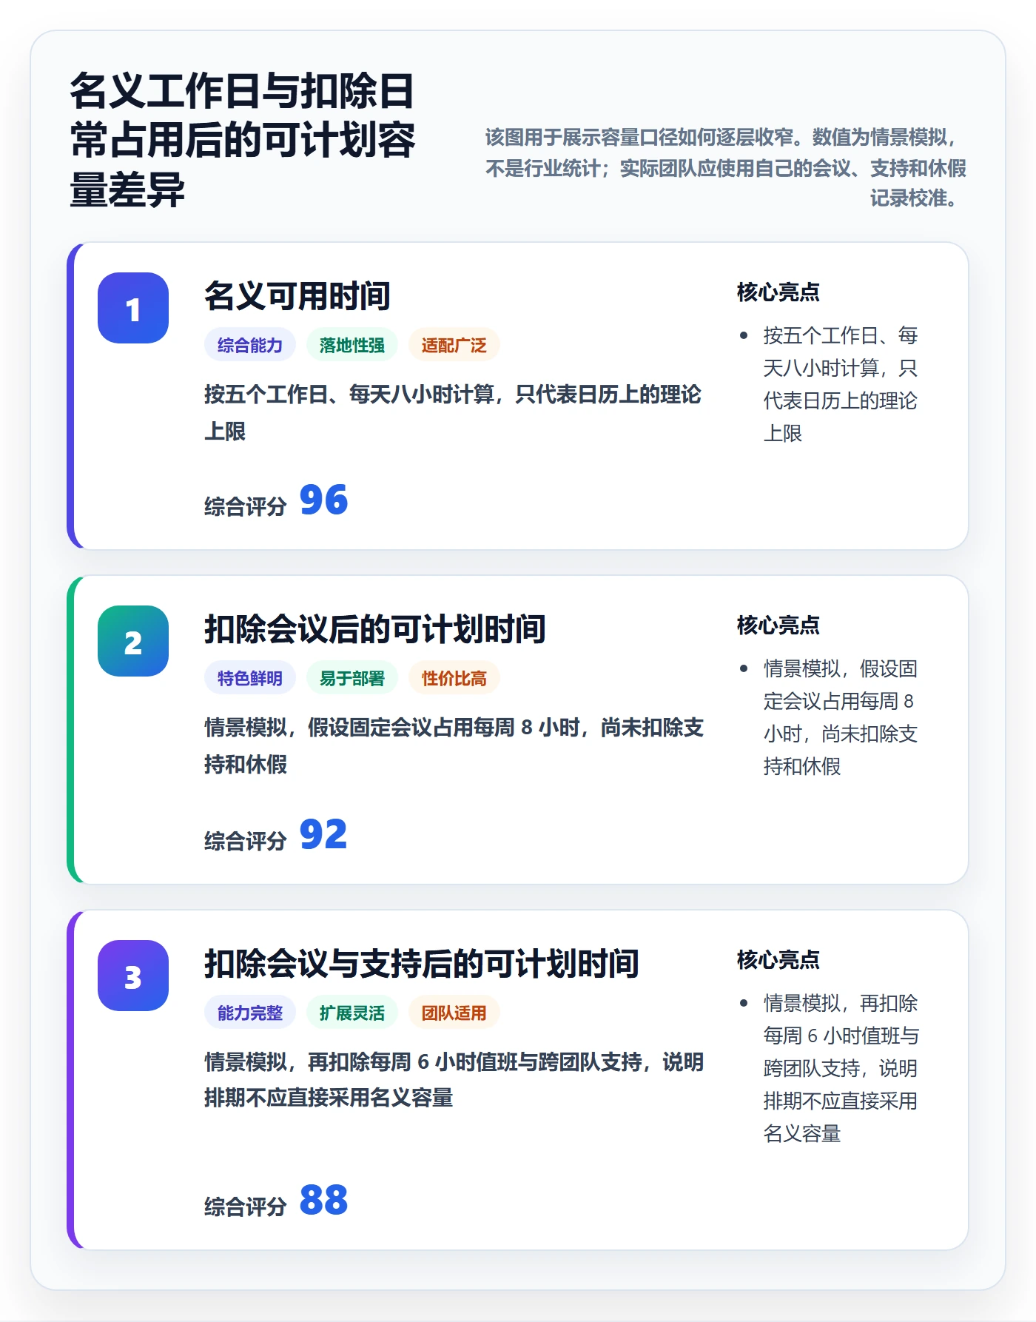This screenshot has width=1036, height=1322.
Task: Select the 综合能力 tag
Action: (250, 345)
